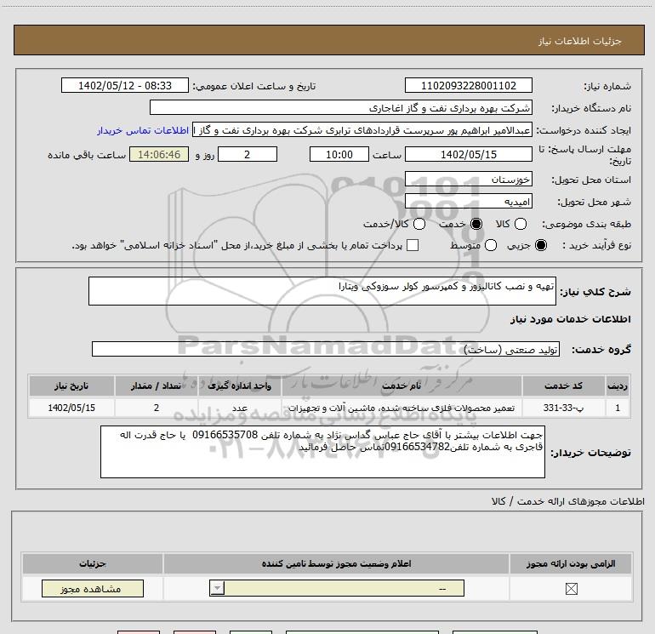Click the announcement date field 1402/05/12 - 08:33
The width and height of the screenshot is (655, 634).
[x=125, y=86]
